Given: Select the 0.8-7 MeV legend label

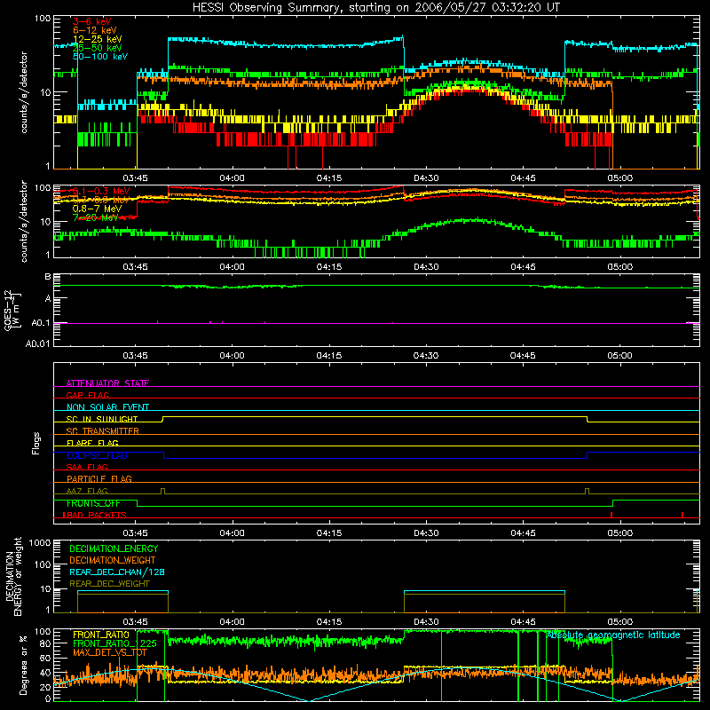Looking at the screenshot, I should 97,209.
